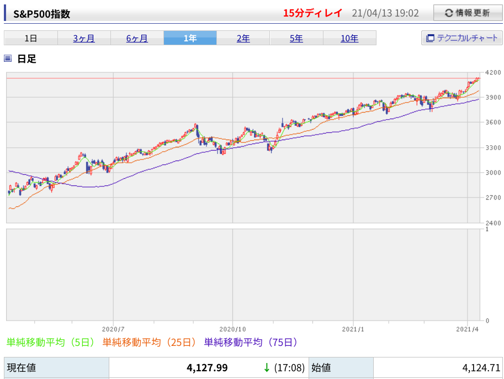
Task: Click the 2020/10 x-axis date label
Action: 232,329
